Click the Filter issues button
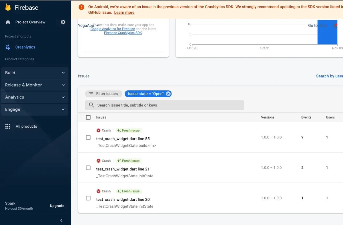Viewport: 343px width, 225px height. coord(103,94)
